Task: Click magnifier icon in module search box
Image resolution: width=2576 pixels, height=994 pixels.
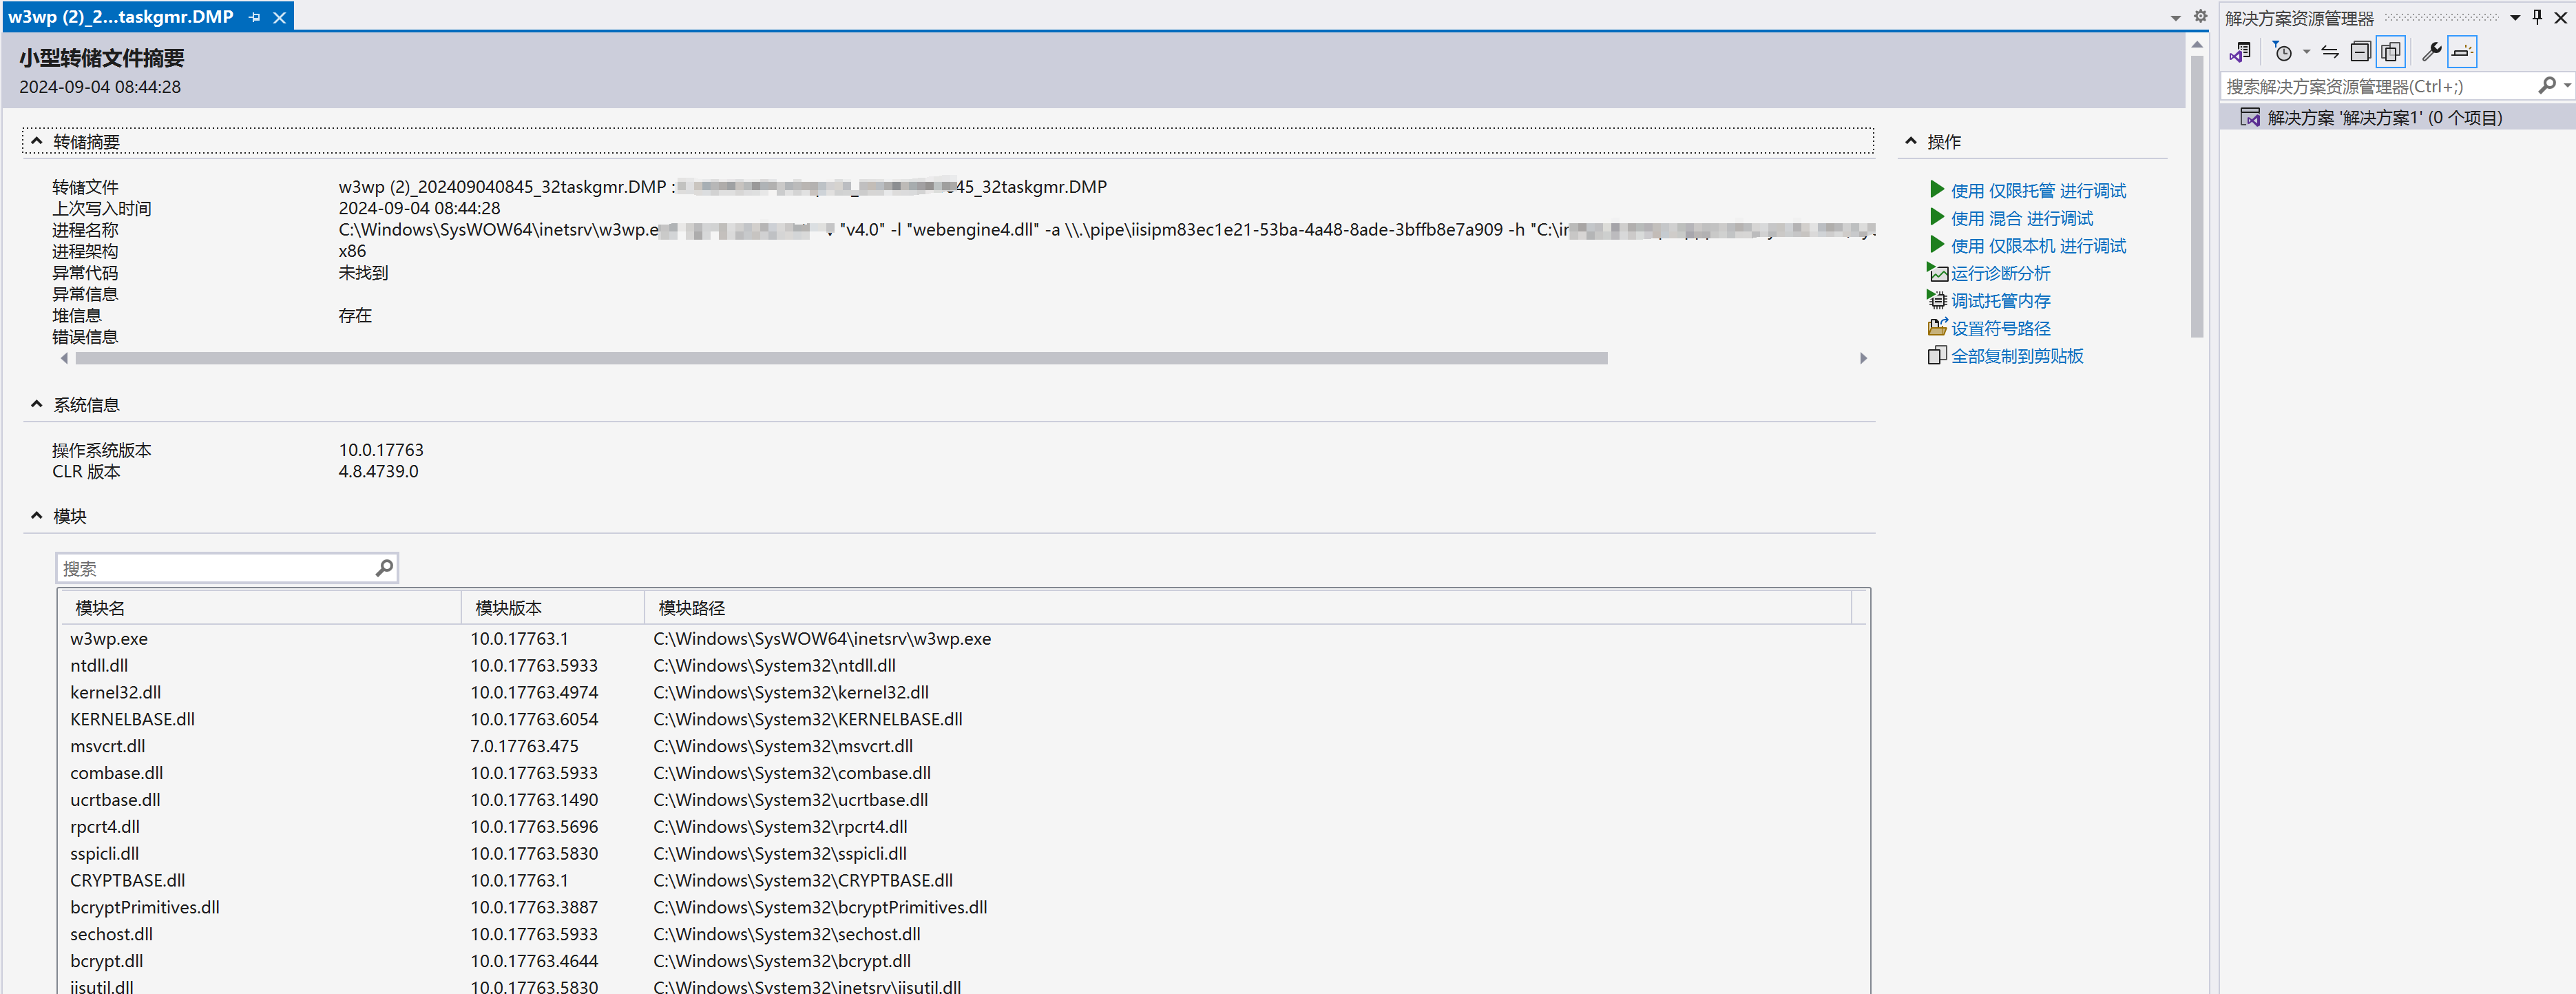Action: [384, 568]
